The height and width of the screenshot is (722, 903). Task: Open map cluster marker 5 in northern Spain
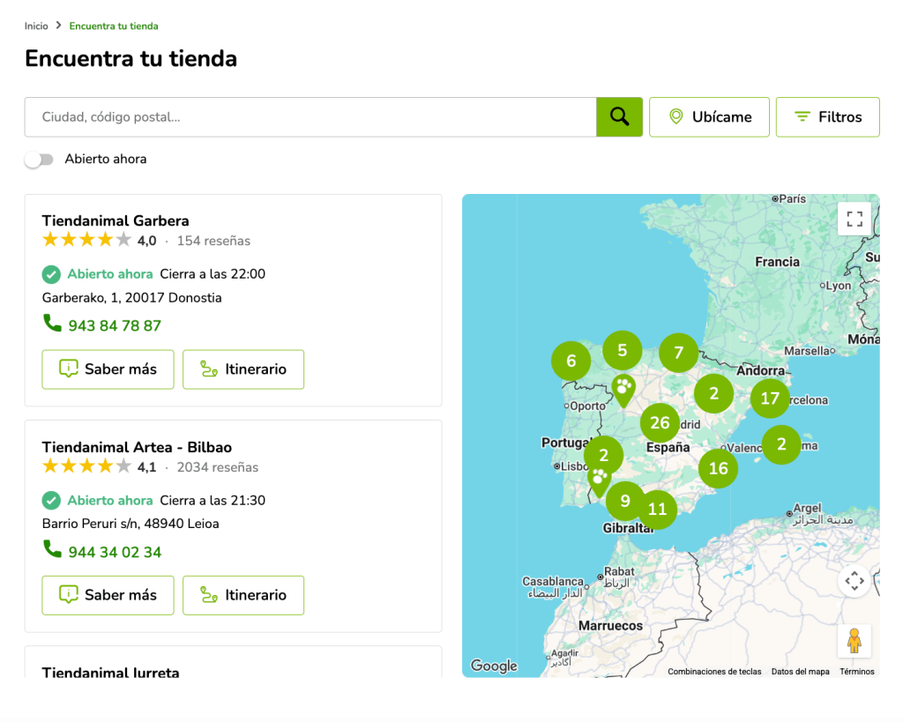(x=623, y=350)
